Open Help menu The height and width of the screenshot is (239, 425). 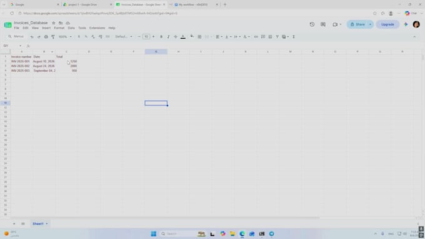click(x=112, y=28)
